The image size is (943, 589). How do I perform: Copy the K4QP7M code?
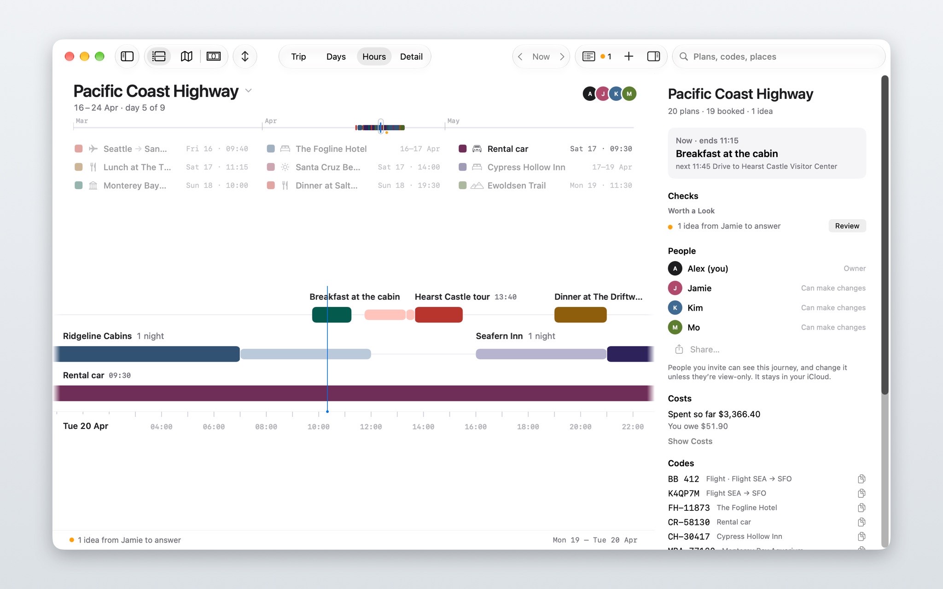tap(862, 493)
